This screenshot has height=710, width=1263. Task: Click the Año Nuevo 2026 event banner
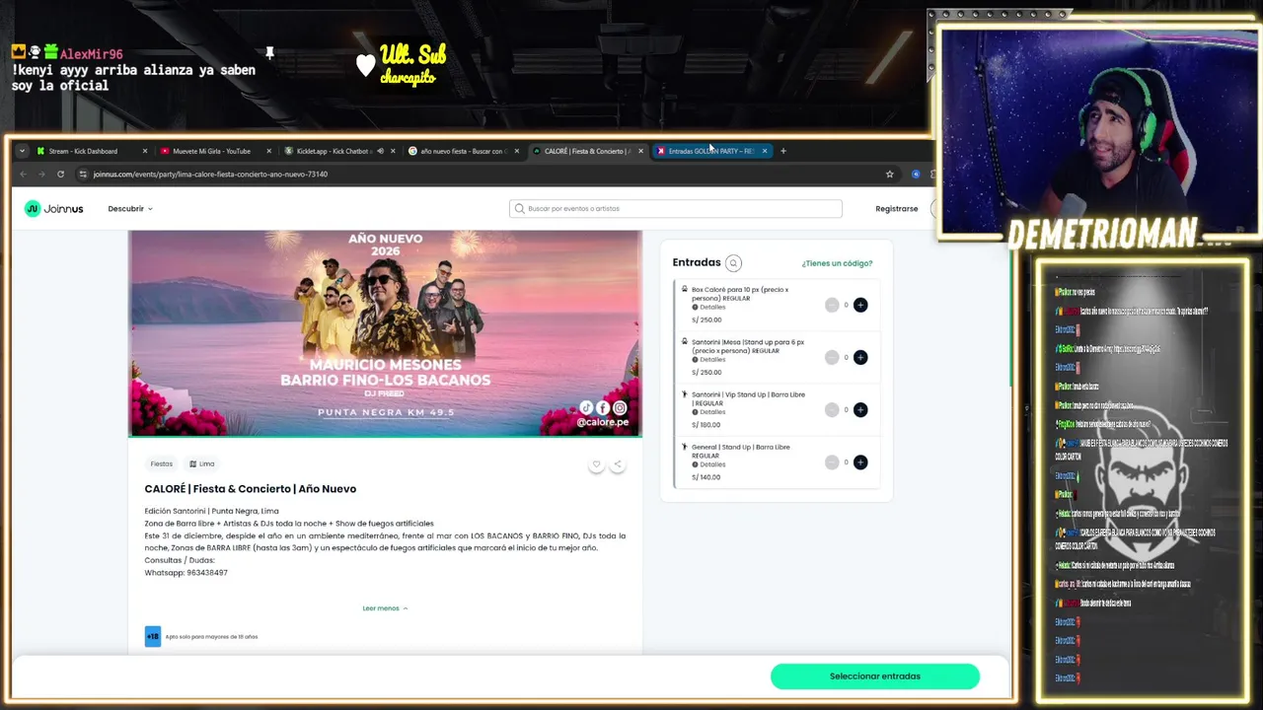(x=385, y=333)
